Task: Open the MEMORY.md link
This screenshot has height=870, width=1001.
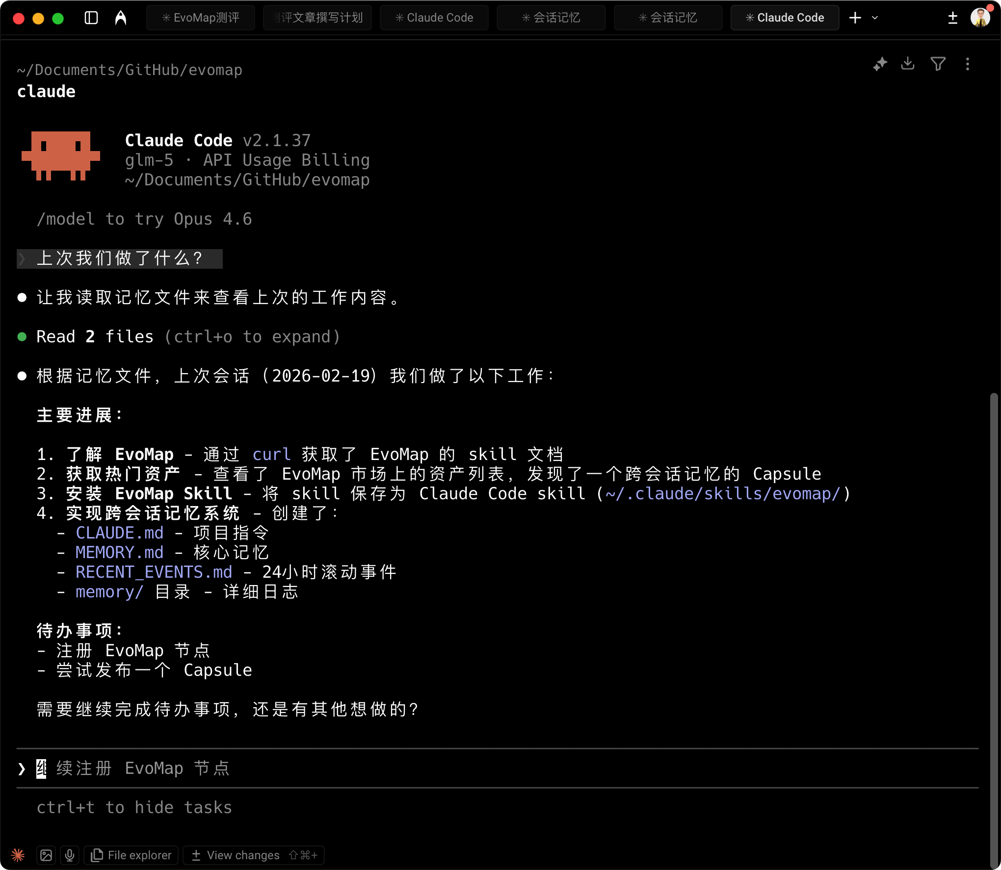Action: pos(119,552)
